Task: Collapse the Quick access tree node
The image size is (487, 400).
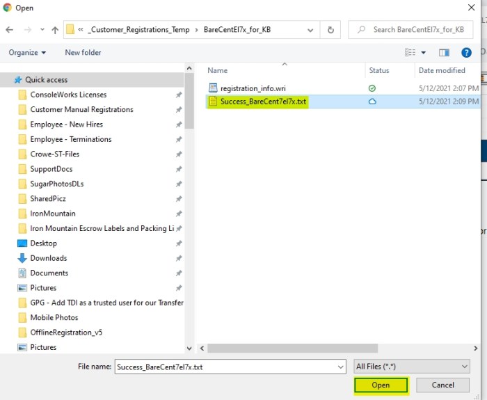Action: 7,80
